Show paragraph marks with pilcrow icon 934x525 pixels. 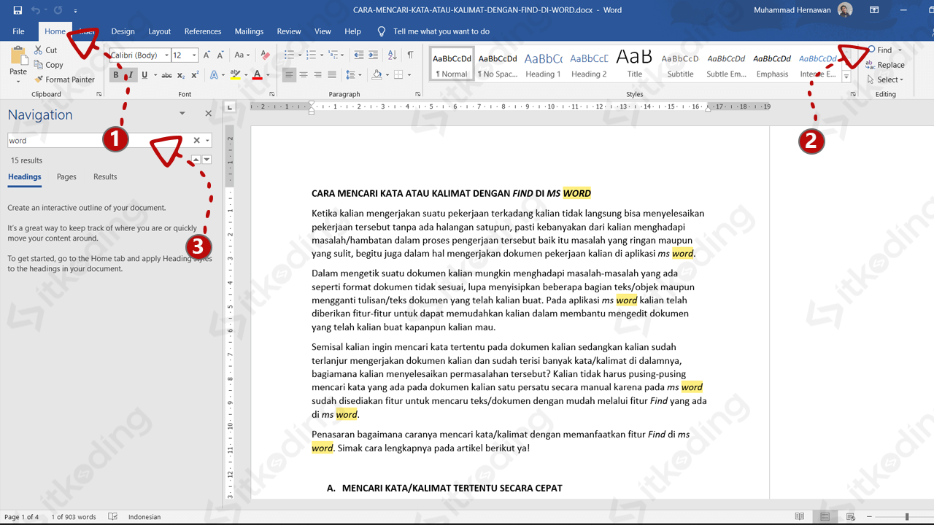click(410, 55)
